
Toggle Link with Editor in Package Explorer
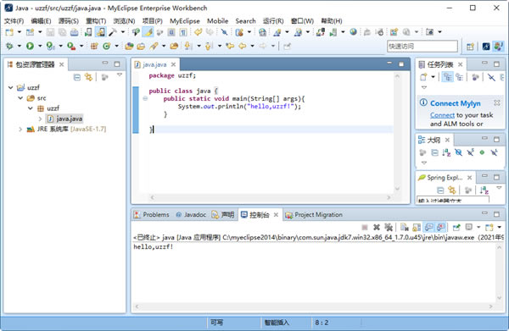click(88, 77)
